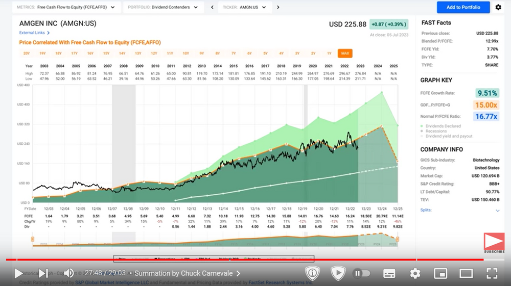Click the FCFE Yld 7.70% value
Screen dimensions: 511x286
tap(493, 49)
